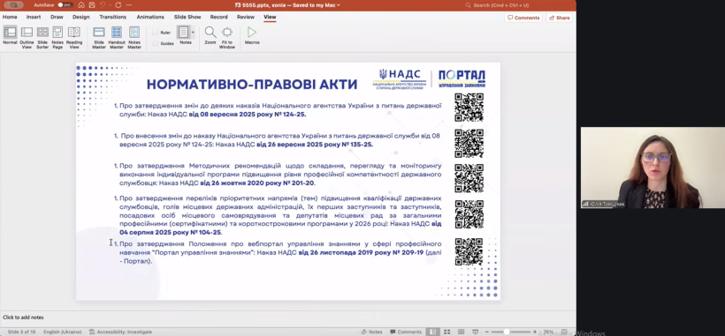Screen dimensions: 725x336
Task: Enable the Ruler checkbox
Action: point(156,33)
